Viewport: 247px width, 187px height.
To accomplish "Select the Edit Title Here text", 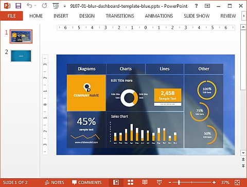I will click(x=121, y=81).
